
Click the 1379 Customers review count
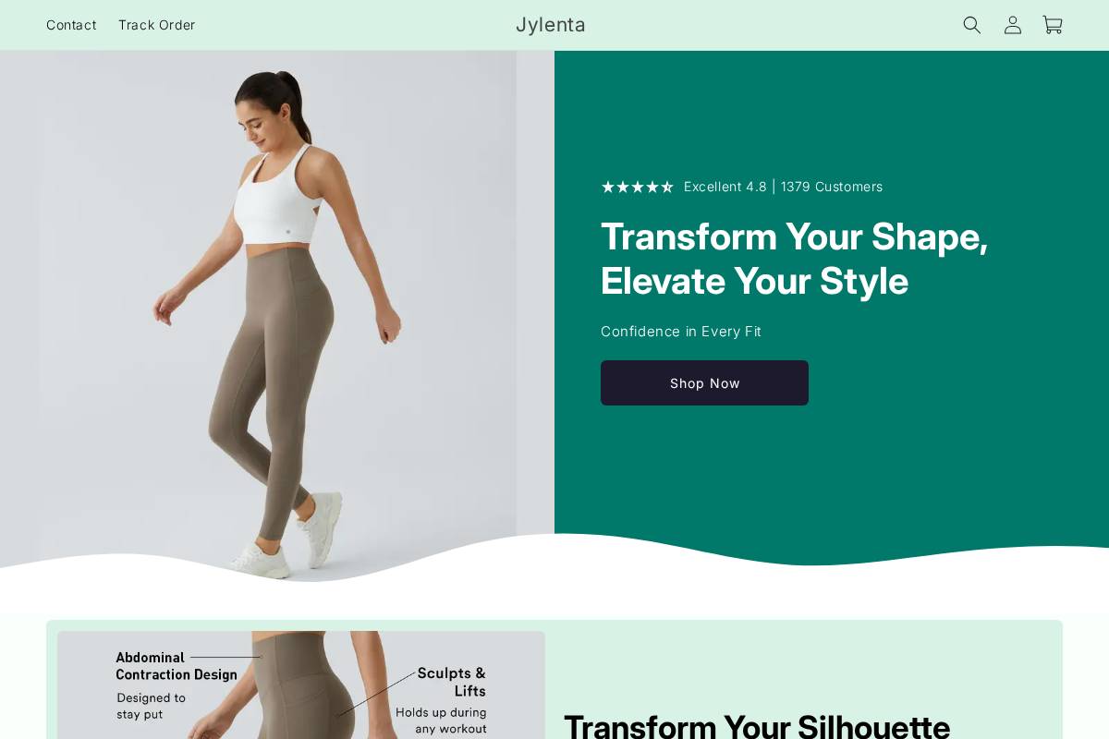pos(832,187)
